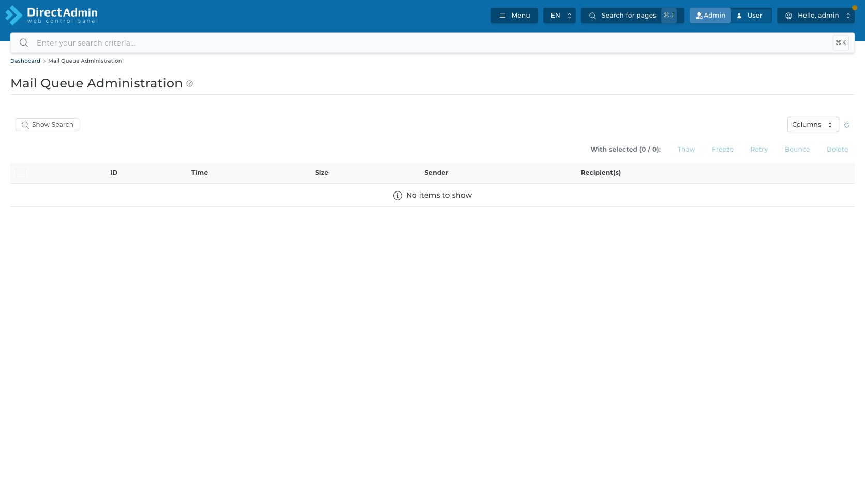The image size is (865, 487).
Task: Sort by Size column header
Action: [322, 173]
